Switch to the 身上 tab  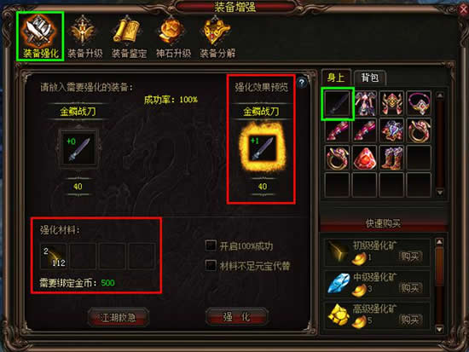click(336, 78)
